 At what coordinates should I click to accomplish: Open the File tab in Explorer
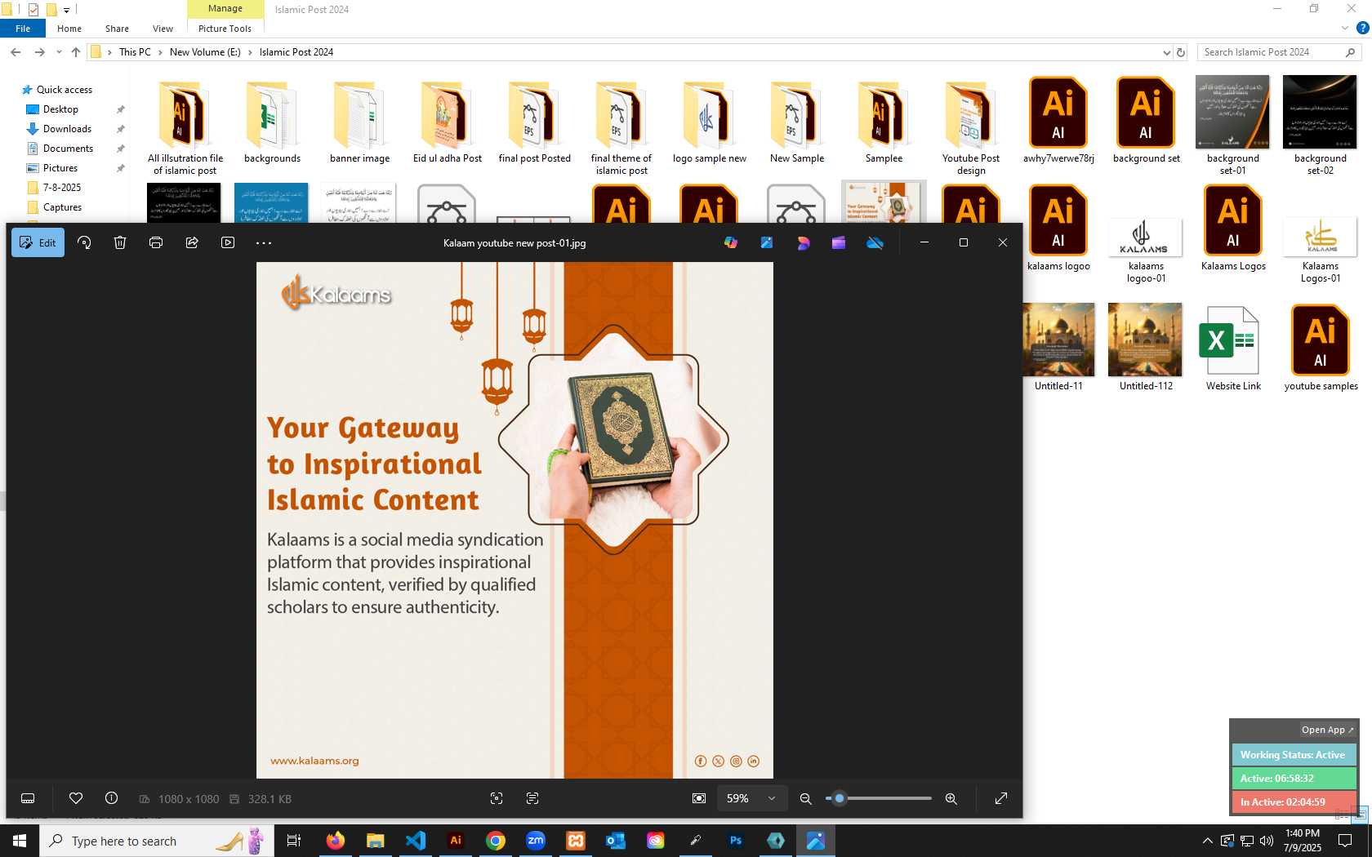[23, 29]
